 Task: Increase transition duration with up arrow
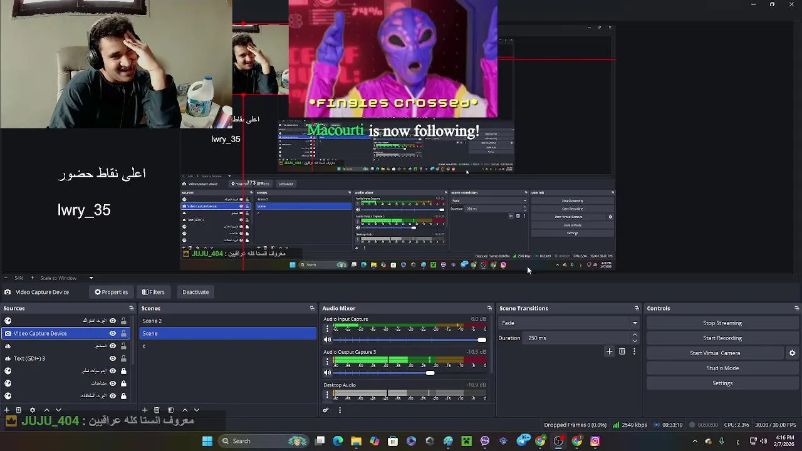(x=635, y=335)
